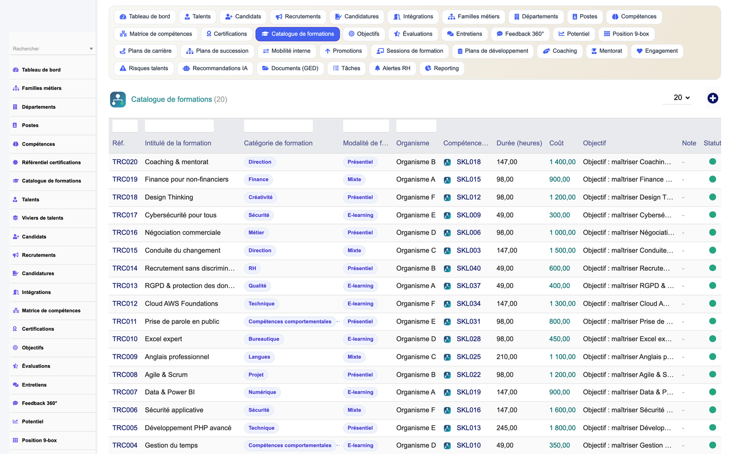Open the SKL018 competence icon
Screen dimensions: 734x454
click(x=447, y=163)
